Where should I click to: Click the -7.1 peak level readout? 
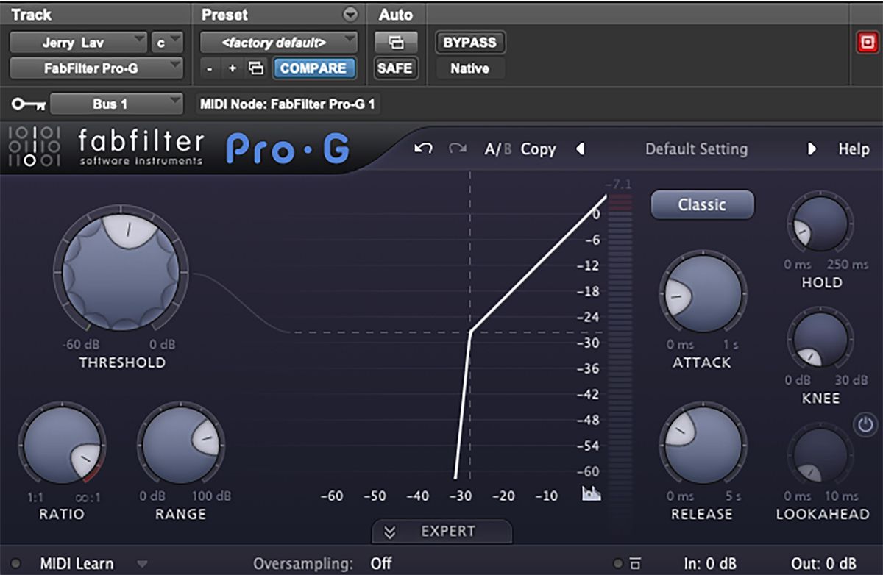click(x=618, y=184)
